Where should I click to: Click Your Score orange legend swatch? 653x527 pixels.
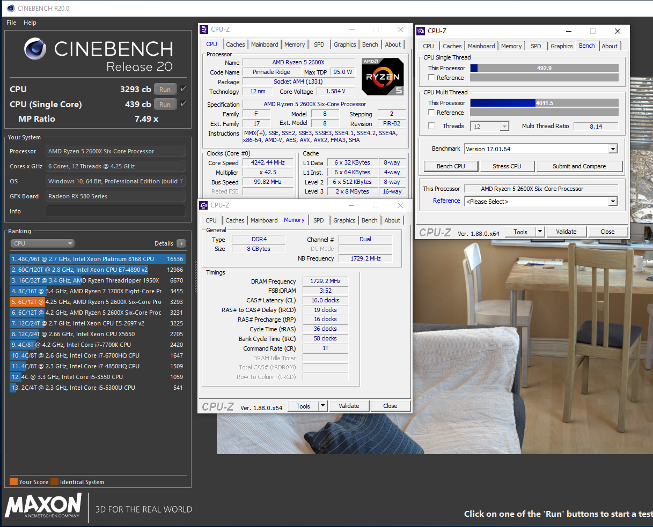pos(13,482)
